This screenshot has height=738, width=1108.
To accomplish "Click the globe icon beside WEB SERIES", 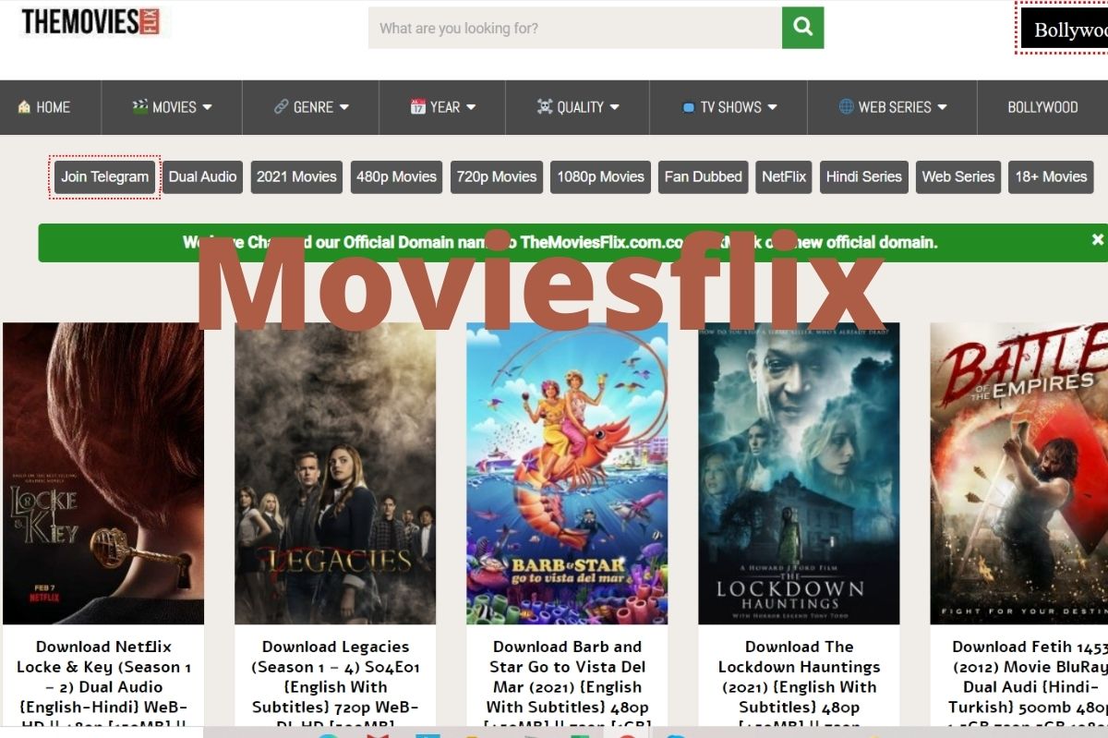I will (x=846, y=107).
